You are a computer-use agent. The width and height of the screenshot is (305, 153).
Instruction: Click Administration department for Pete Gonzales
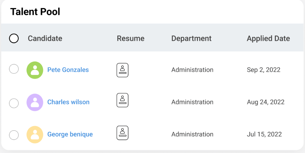coord(192,70)
